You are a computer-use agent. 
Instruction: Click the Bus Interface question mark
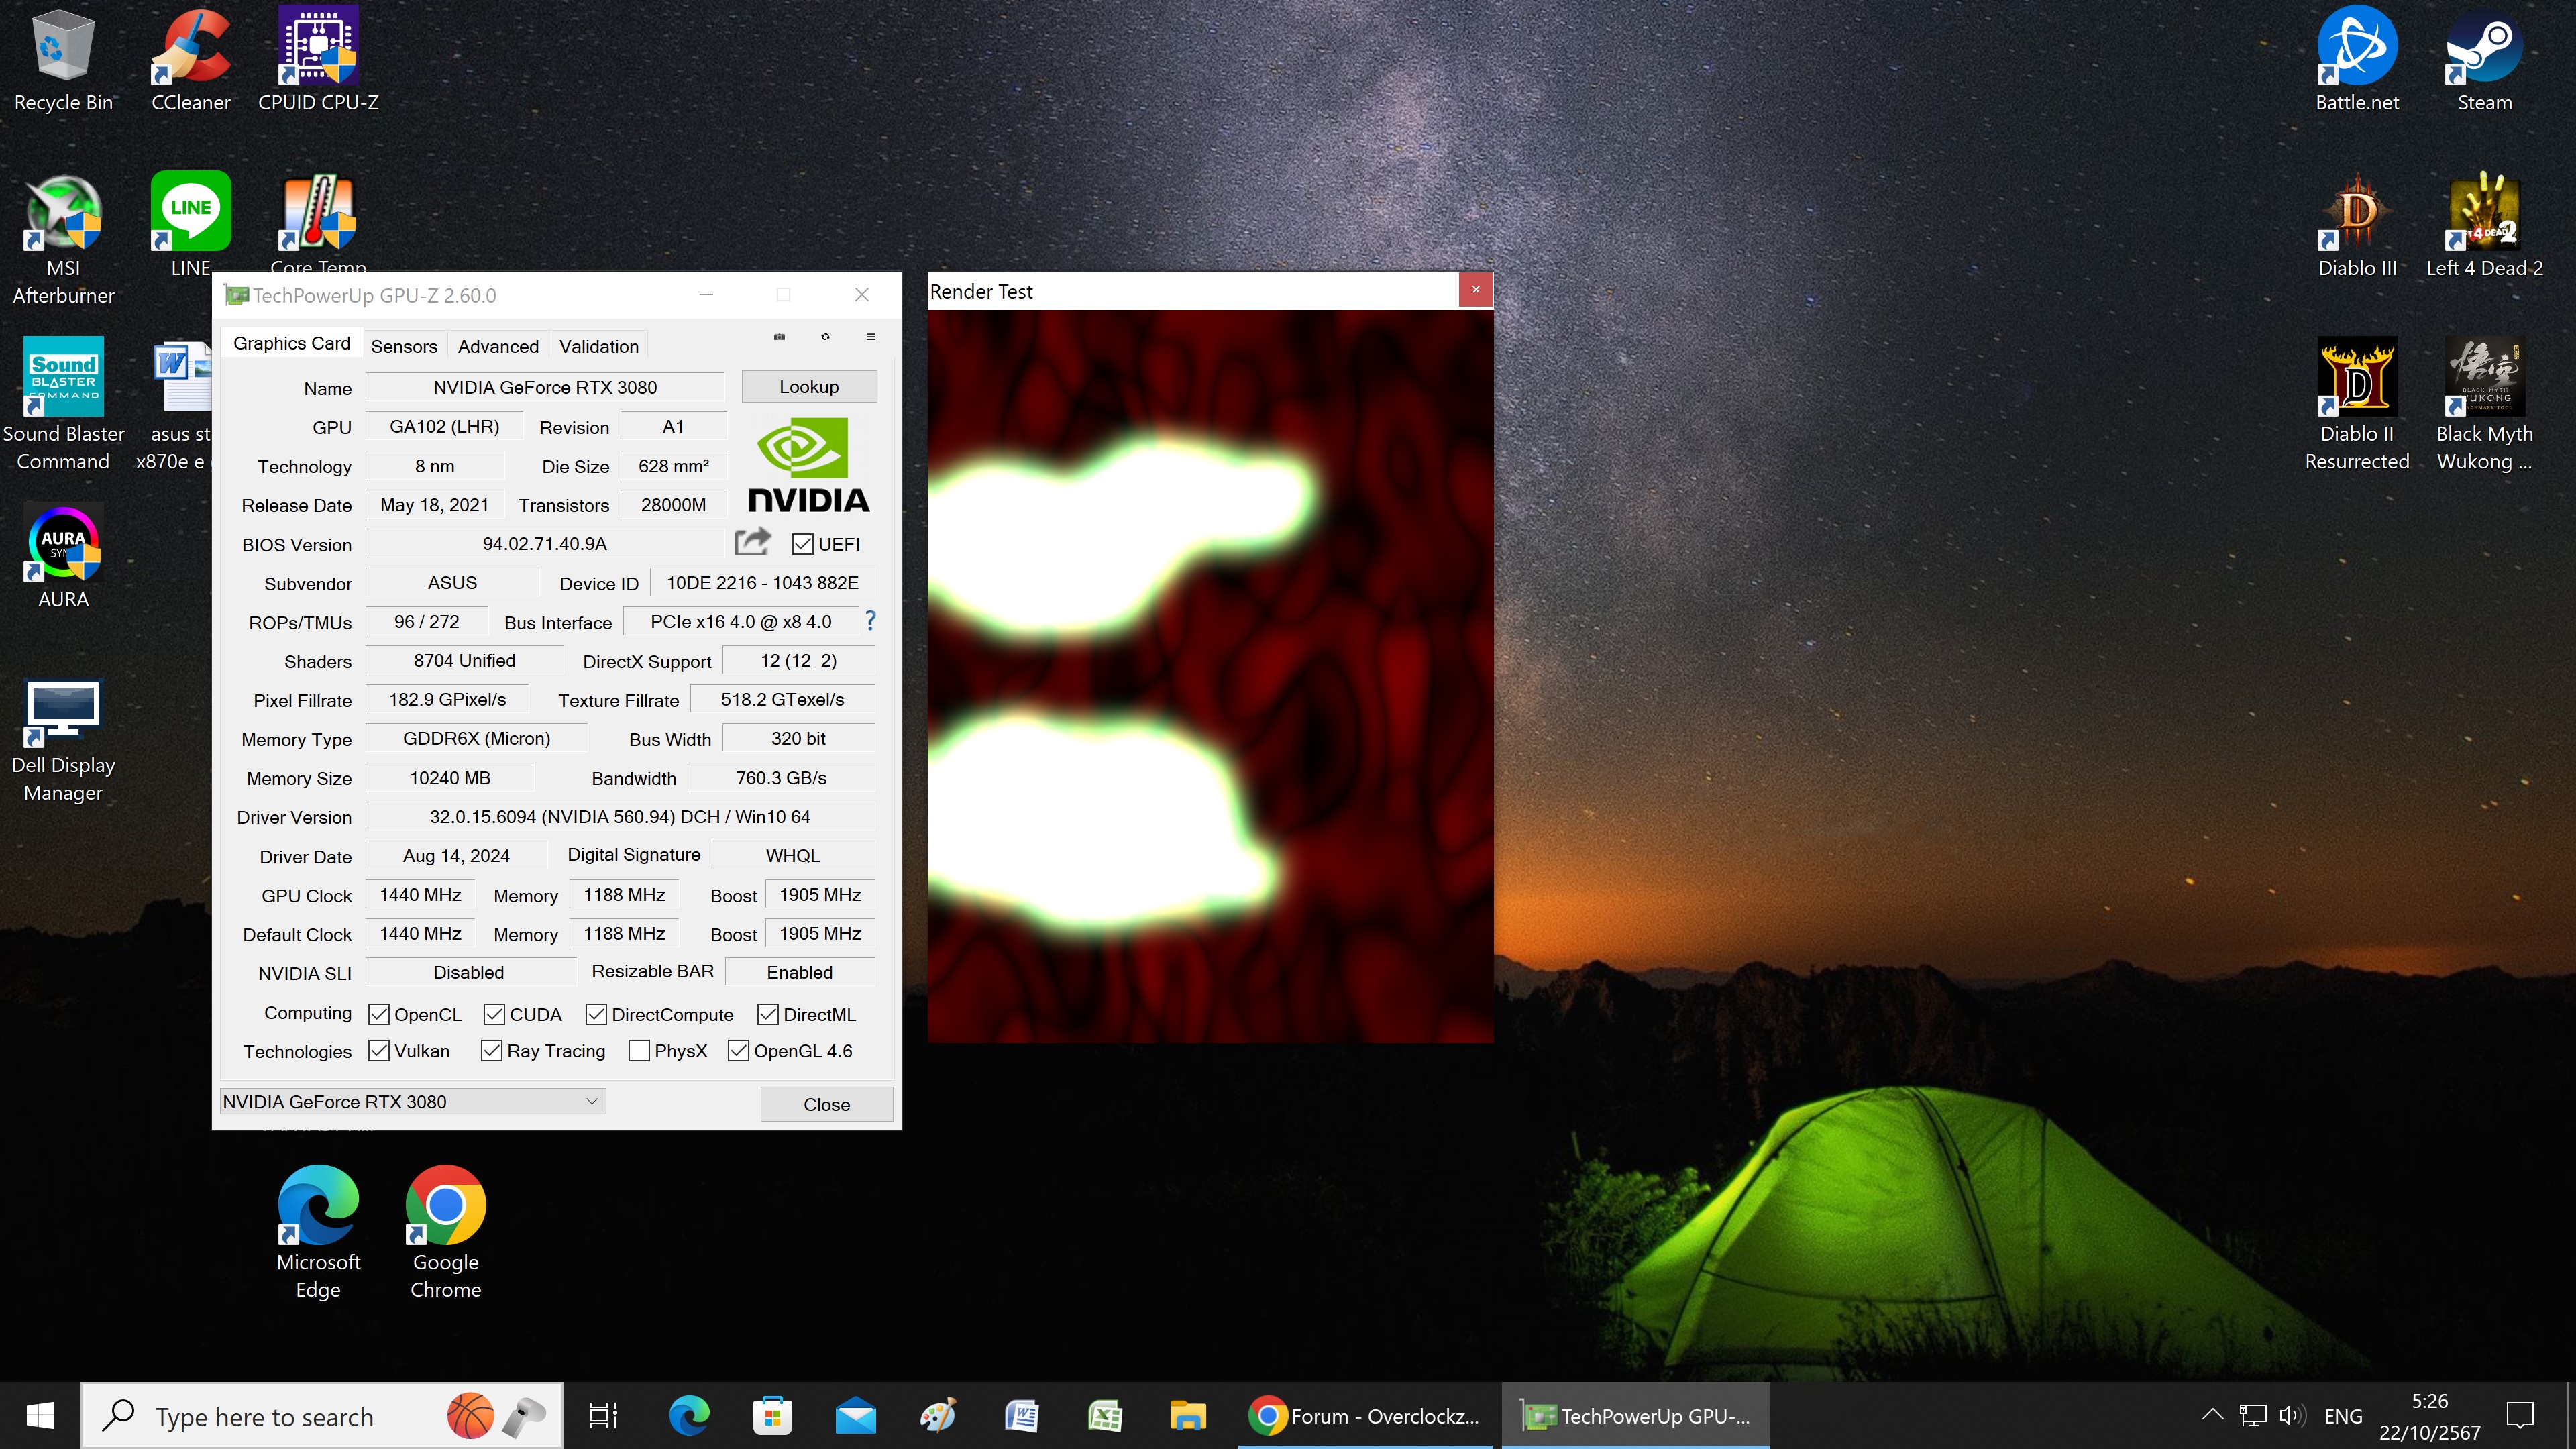click(870, 621)
